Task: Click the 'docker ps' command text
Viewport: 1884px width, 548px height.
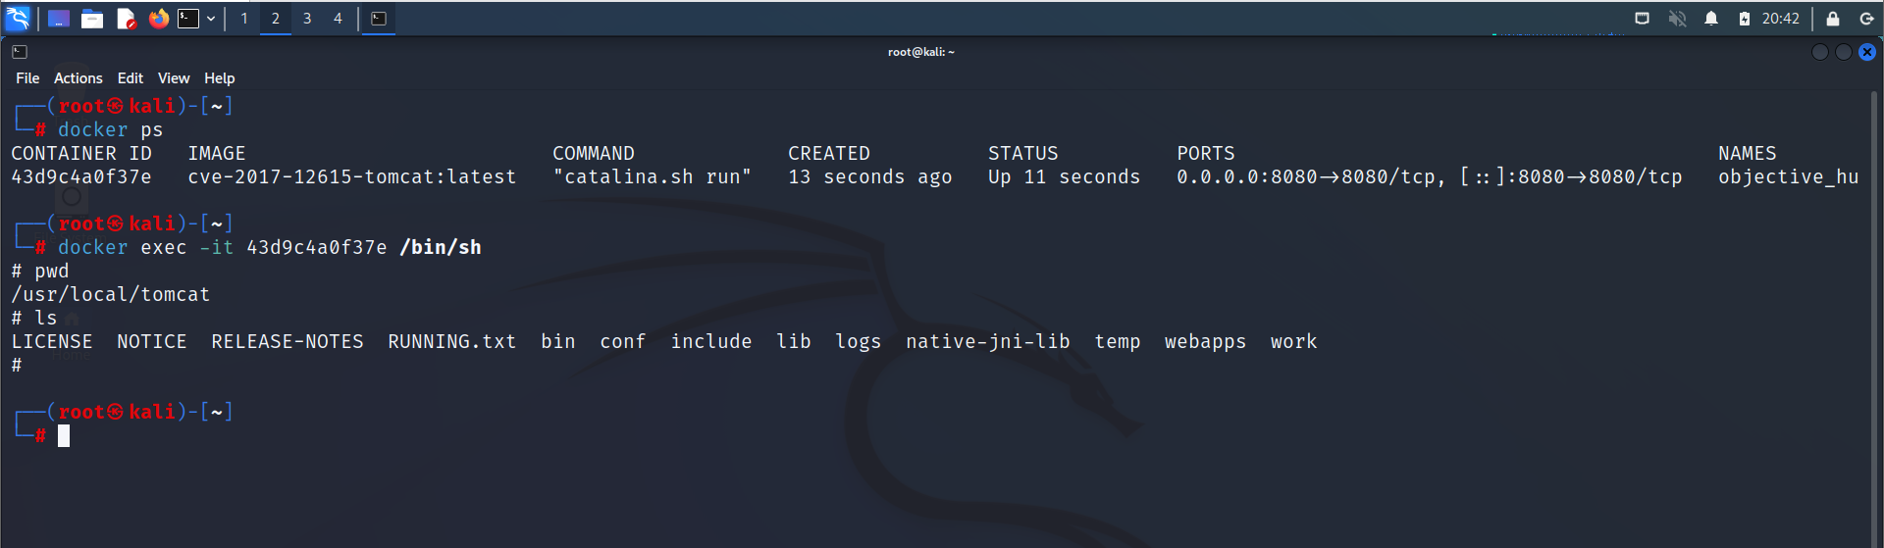Action: [111, 129]
